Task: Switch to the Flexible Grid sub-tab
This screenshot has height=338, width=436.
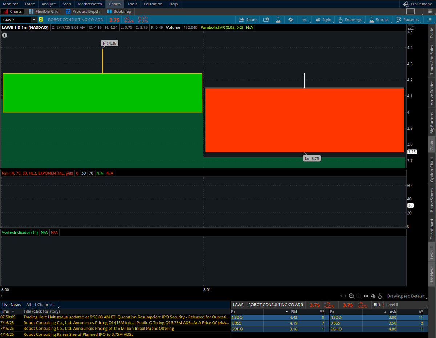Action: point(44,12)
